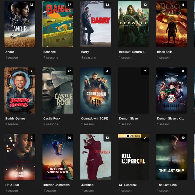Open The Last Ship poster

171,157
